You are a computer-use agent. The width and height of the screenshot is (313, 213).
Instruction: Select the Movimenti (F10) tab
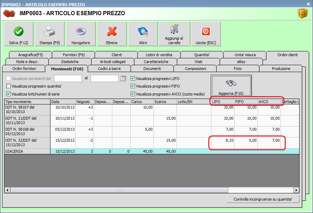[67, 69]
